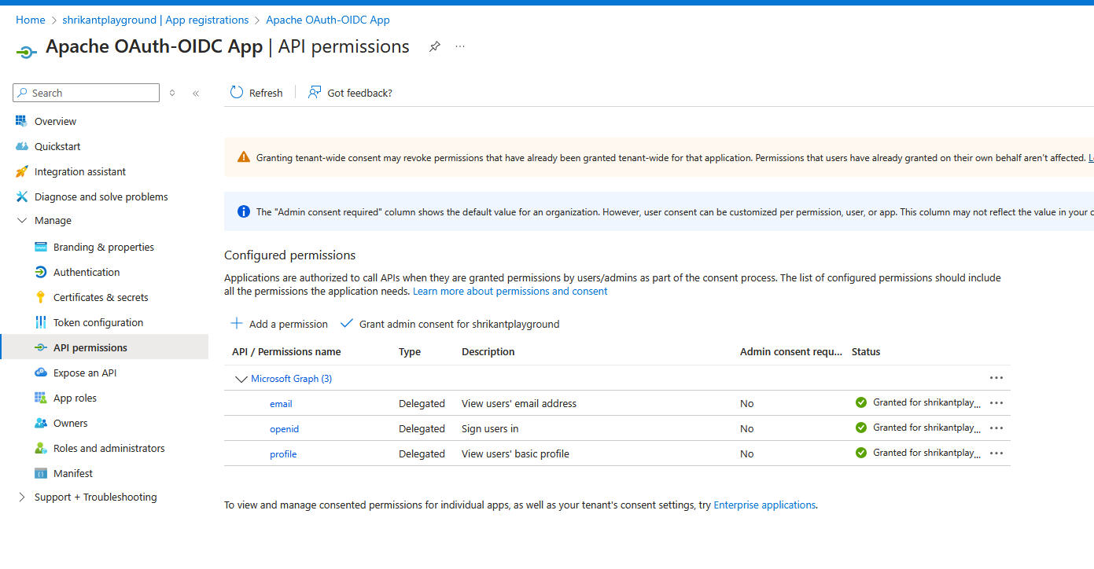Open more options for openid permission
This screenshot has width=1094, height=569.
996,428
